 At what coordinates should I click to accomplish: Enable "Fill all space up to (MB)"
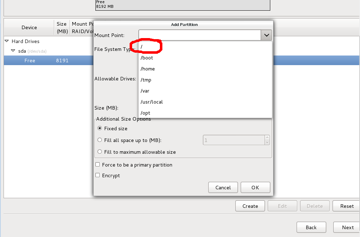100,140
